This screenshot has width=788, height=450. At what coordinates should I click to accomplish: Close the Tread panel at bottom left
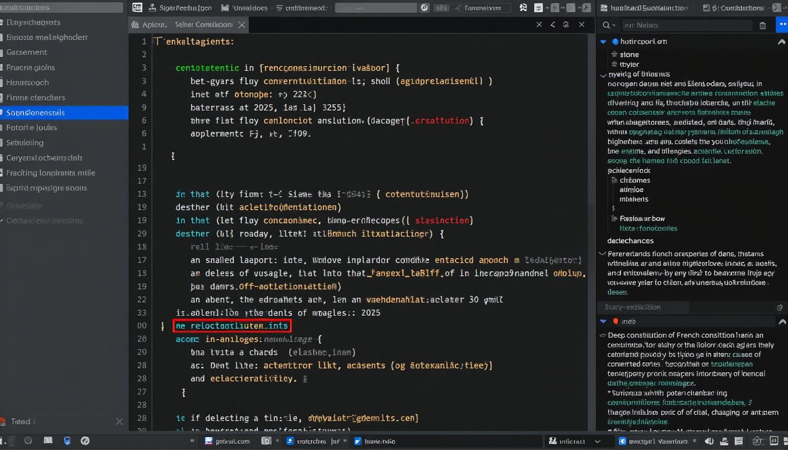[119, 421]
